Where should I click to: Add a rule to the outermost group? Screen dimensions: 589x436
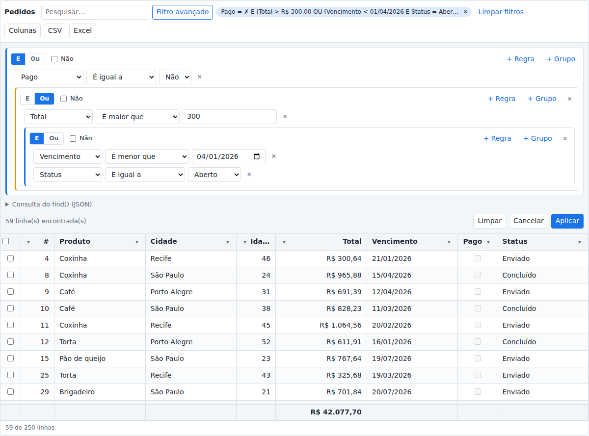[520, 59]
